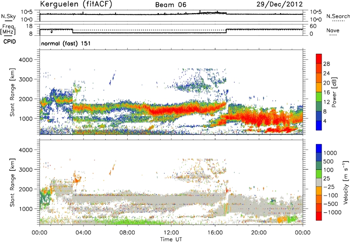Click the Velocity colorbar segment between 100 and 500
Image resolution: width=350 pixels, height=242 pixels.
pyautogui.click(x=319, y=166)
